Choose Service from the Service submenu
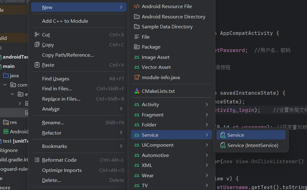The width and height of the screenshot is (307, 190). (x=236, y=135)
